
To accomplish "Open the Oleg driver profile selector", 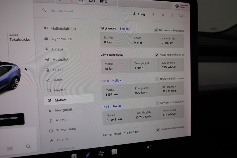I will [139, 14].
